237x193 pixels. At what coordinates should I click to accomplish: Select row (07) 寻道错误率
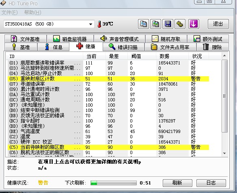pos(108,84)
